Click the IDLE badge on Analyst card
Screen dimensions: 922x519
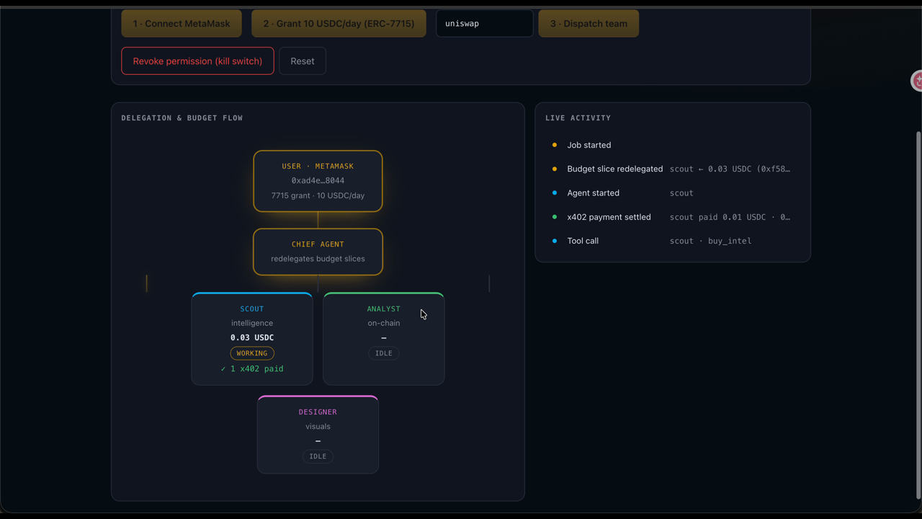[x=384, y=353]
